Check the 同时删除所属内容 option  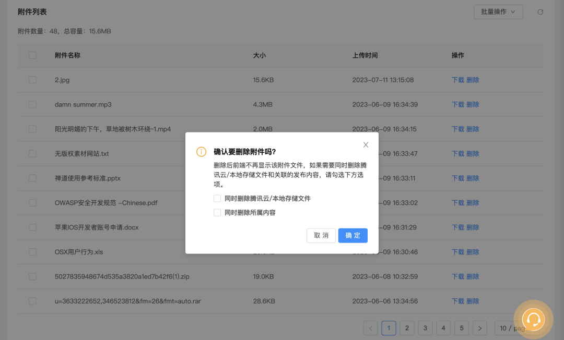click(x=217, y=212)
